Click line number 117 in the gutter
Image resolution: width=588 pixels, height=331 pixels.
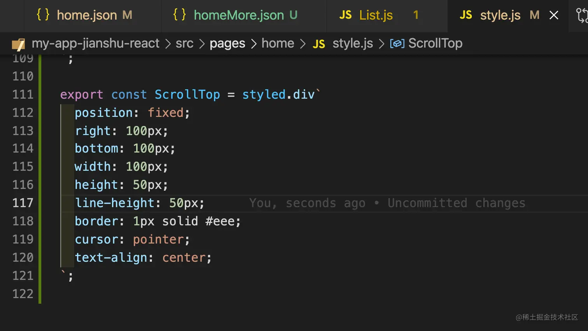point(23,203)
